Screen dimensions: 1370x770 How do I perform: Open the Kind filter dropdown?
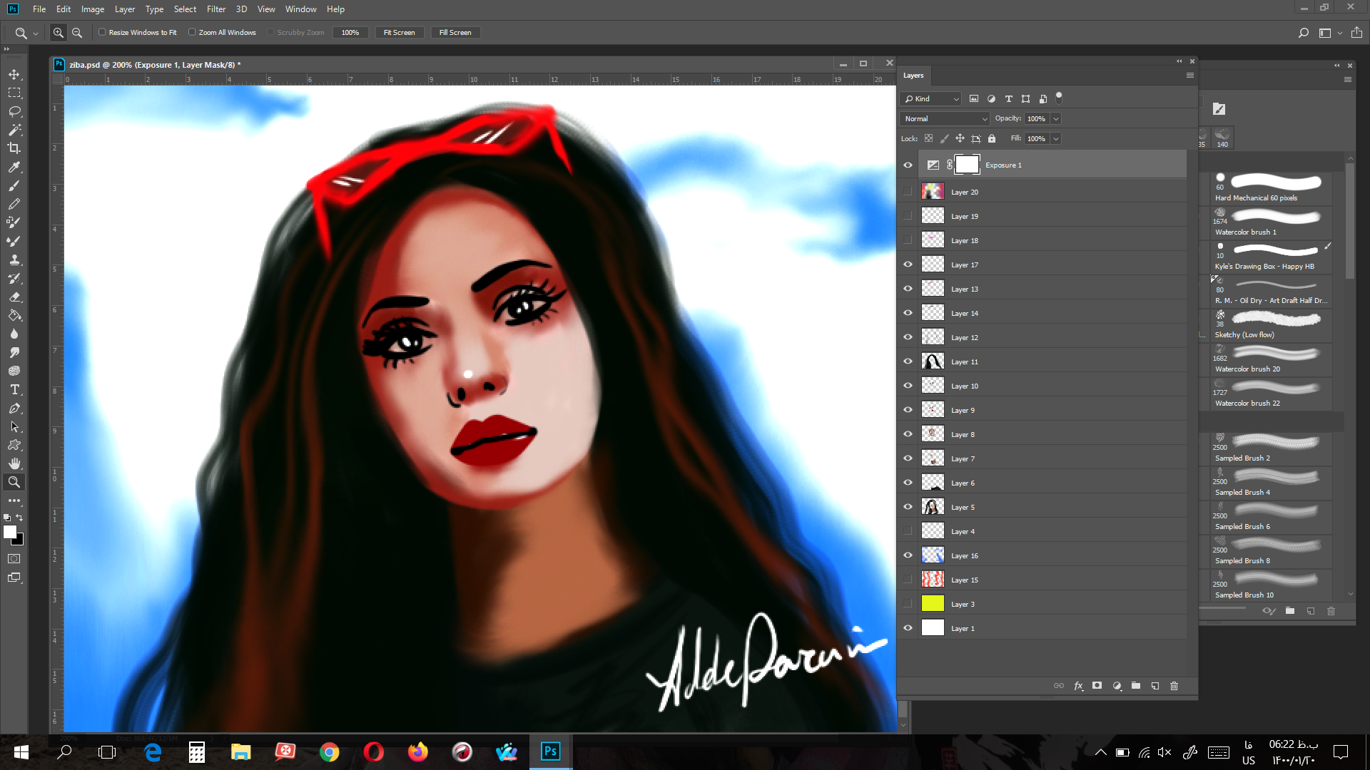[x=931, y=99]
